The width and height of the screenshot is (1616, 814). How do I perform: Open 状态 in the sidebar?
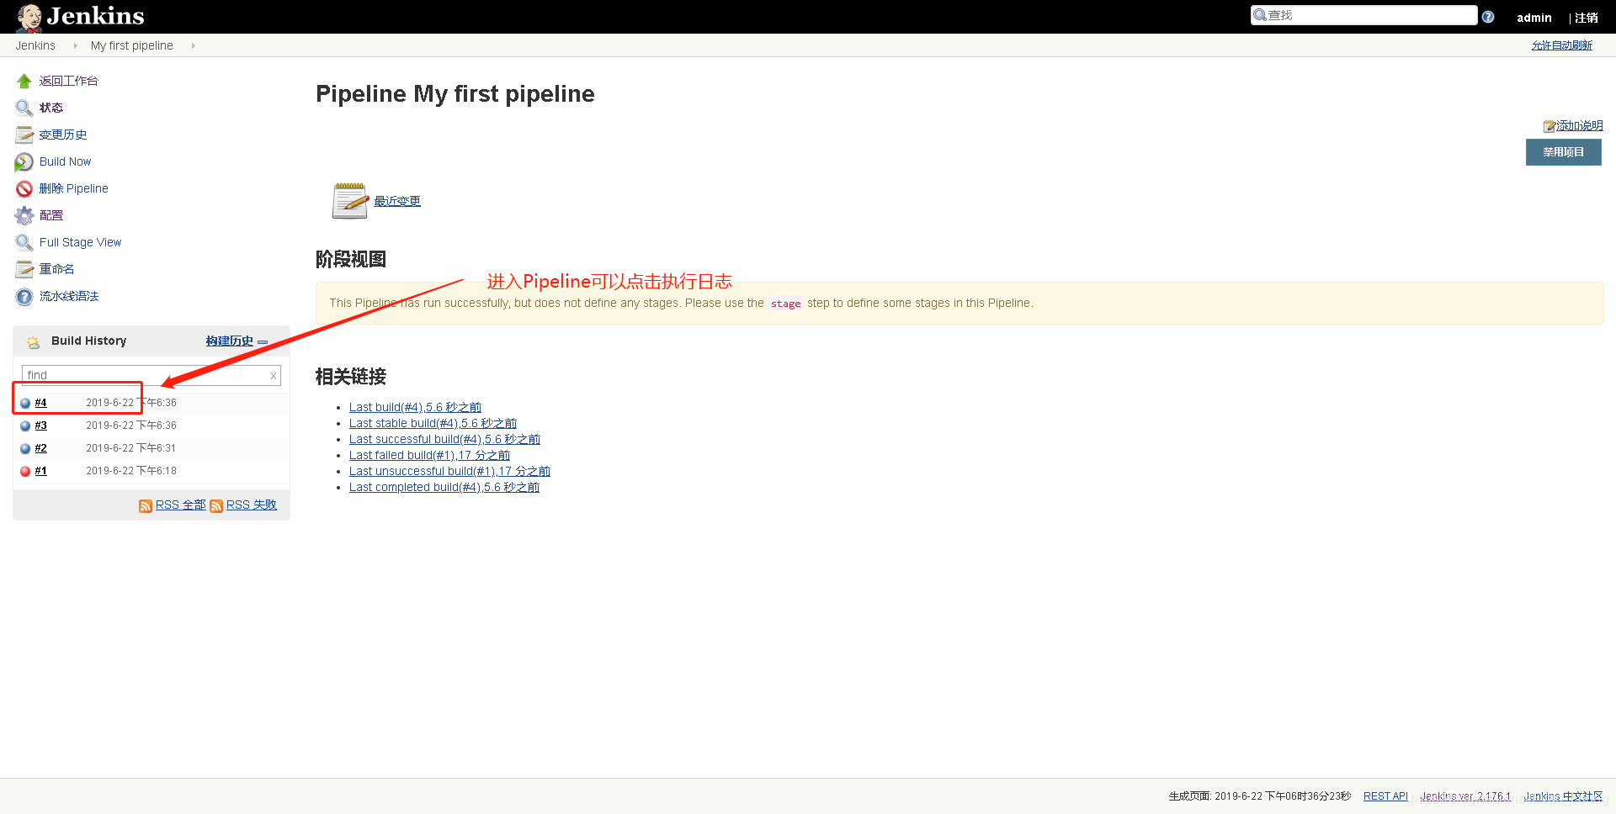pyautogui.click(x=51, y=108)
